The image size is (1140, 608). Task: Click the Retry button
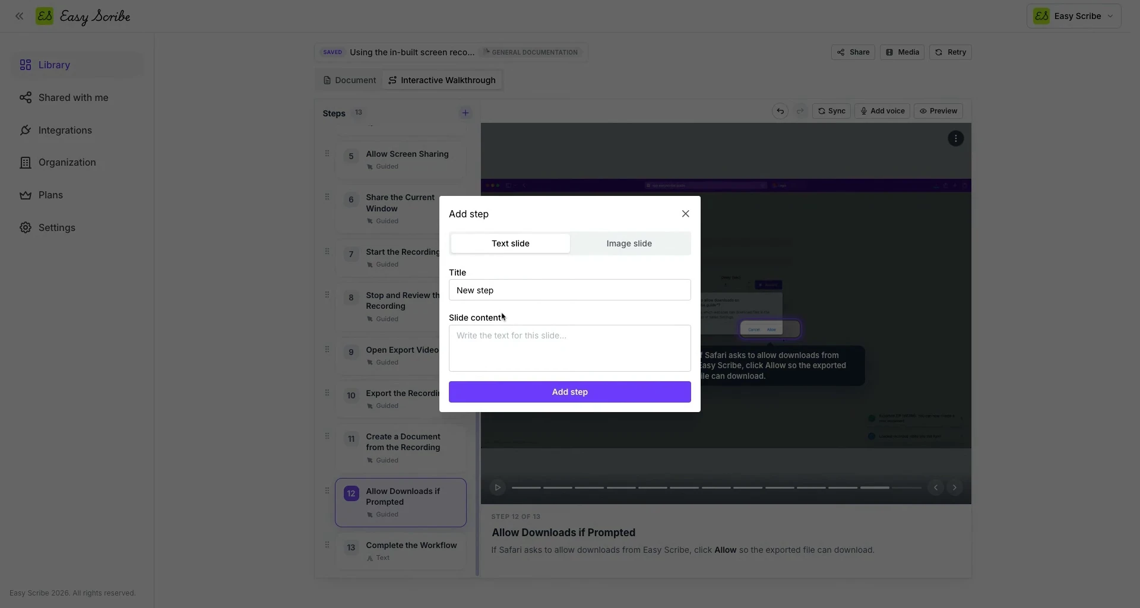[x=950, y=52]
